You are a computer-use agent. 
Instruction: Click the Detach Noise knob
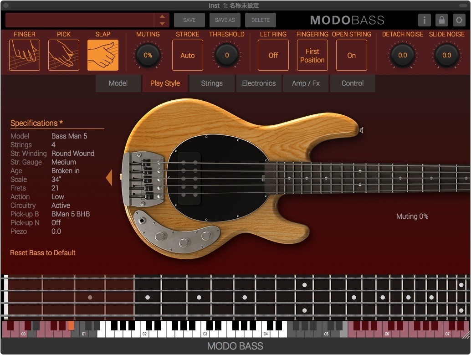pyautogui.click(x=403, y=55)
